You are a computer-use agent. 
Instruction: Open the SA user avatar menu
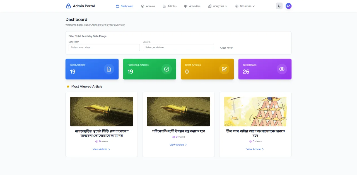[x=288, y=6]
